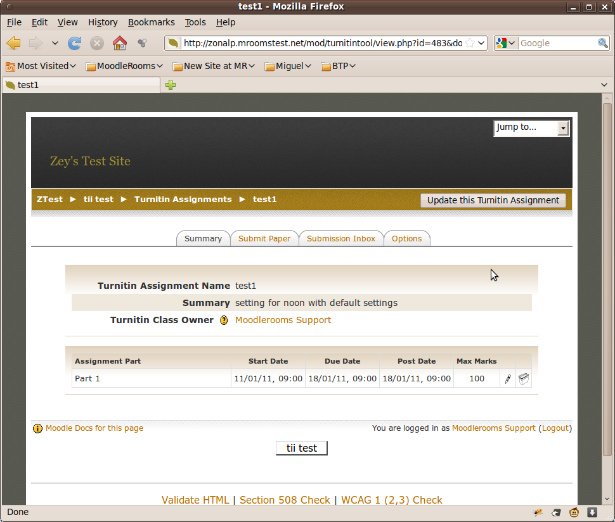Screen dimensions: 615x522
Task: Click Moodlerooms Support logged-in user link
Action: [x=493, y=428]
